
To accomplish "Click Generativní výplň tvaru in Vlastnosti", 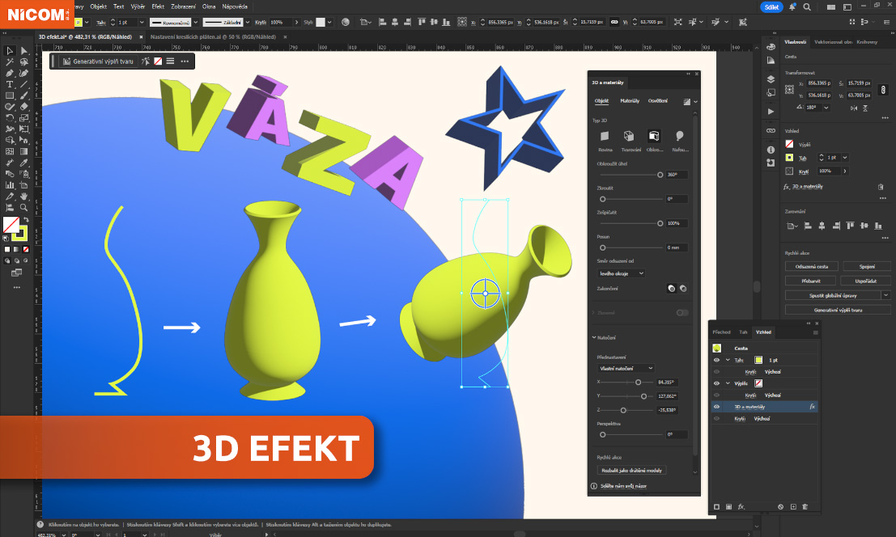I will click(838, 310).
